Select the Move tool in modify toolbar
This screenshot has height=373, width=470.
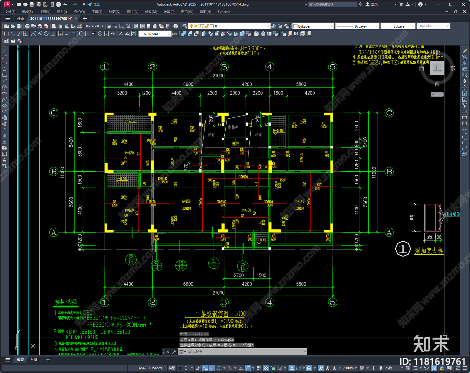point(464,81)
